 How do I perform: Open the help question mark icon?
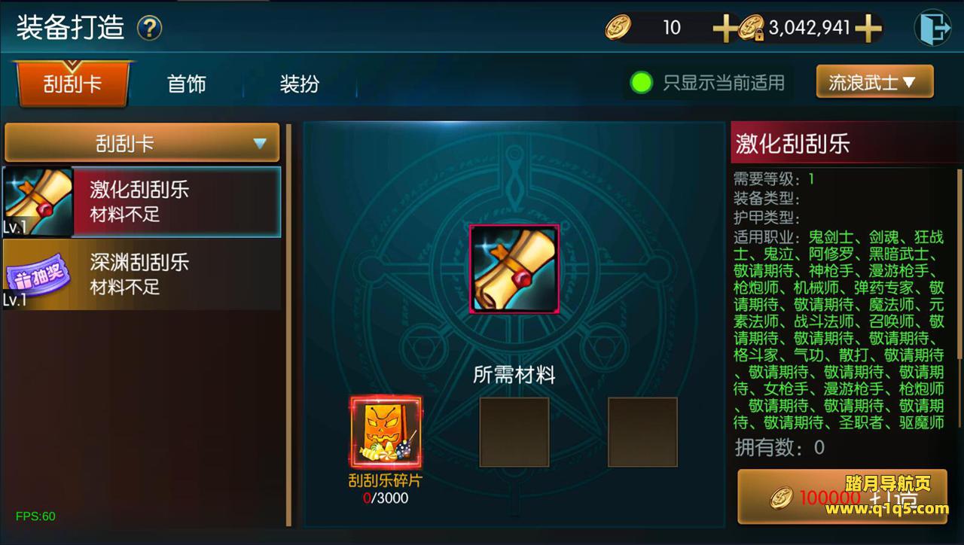tap(150, 29)
